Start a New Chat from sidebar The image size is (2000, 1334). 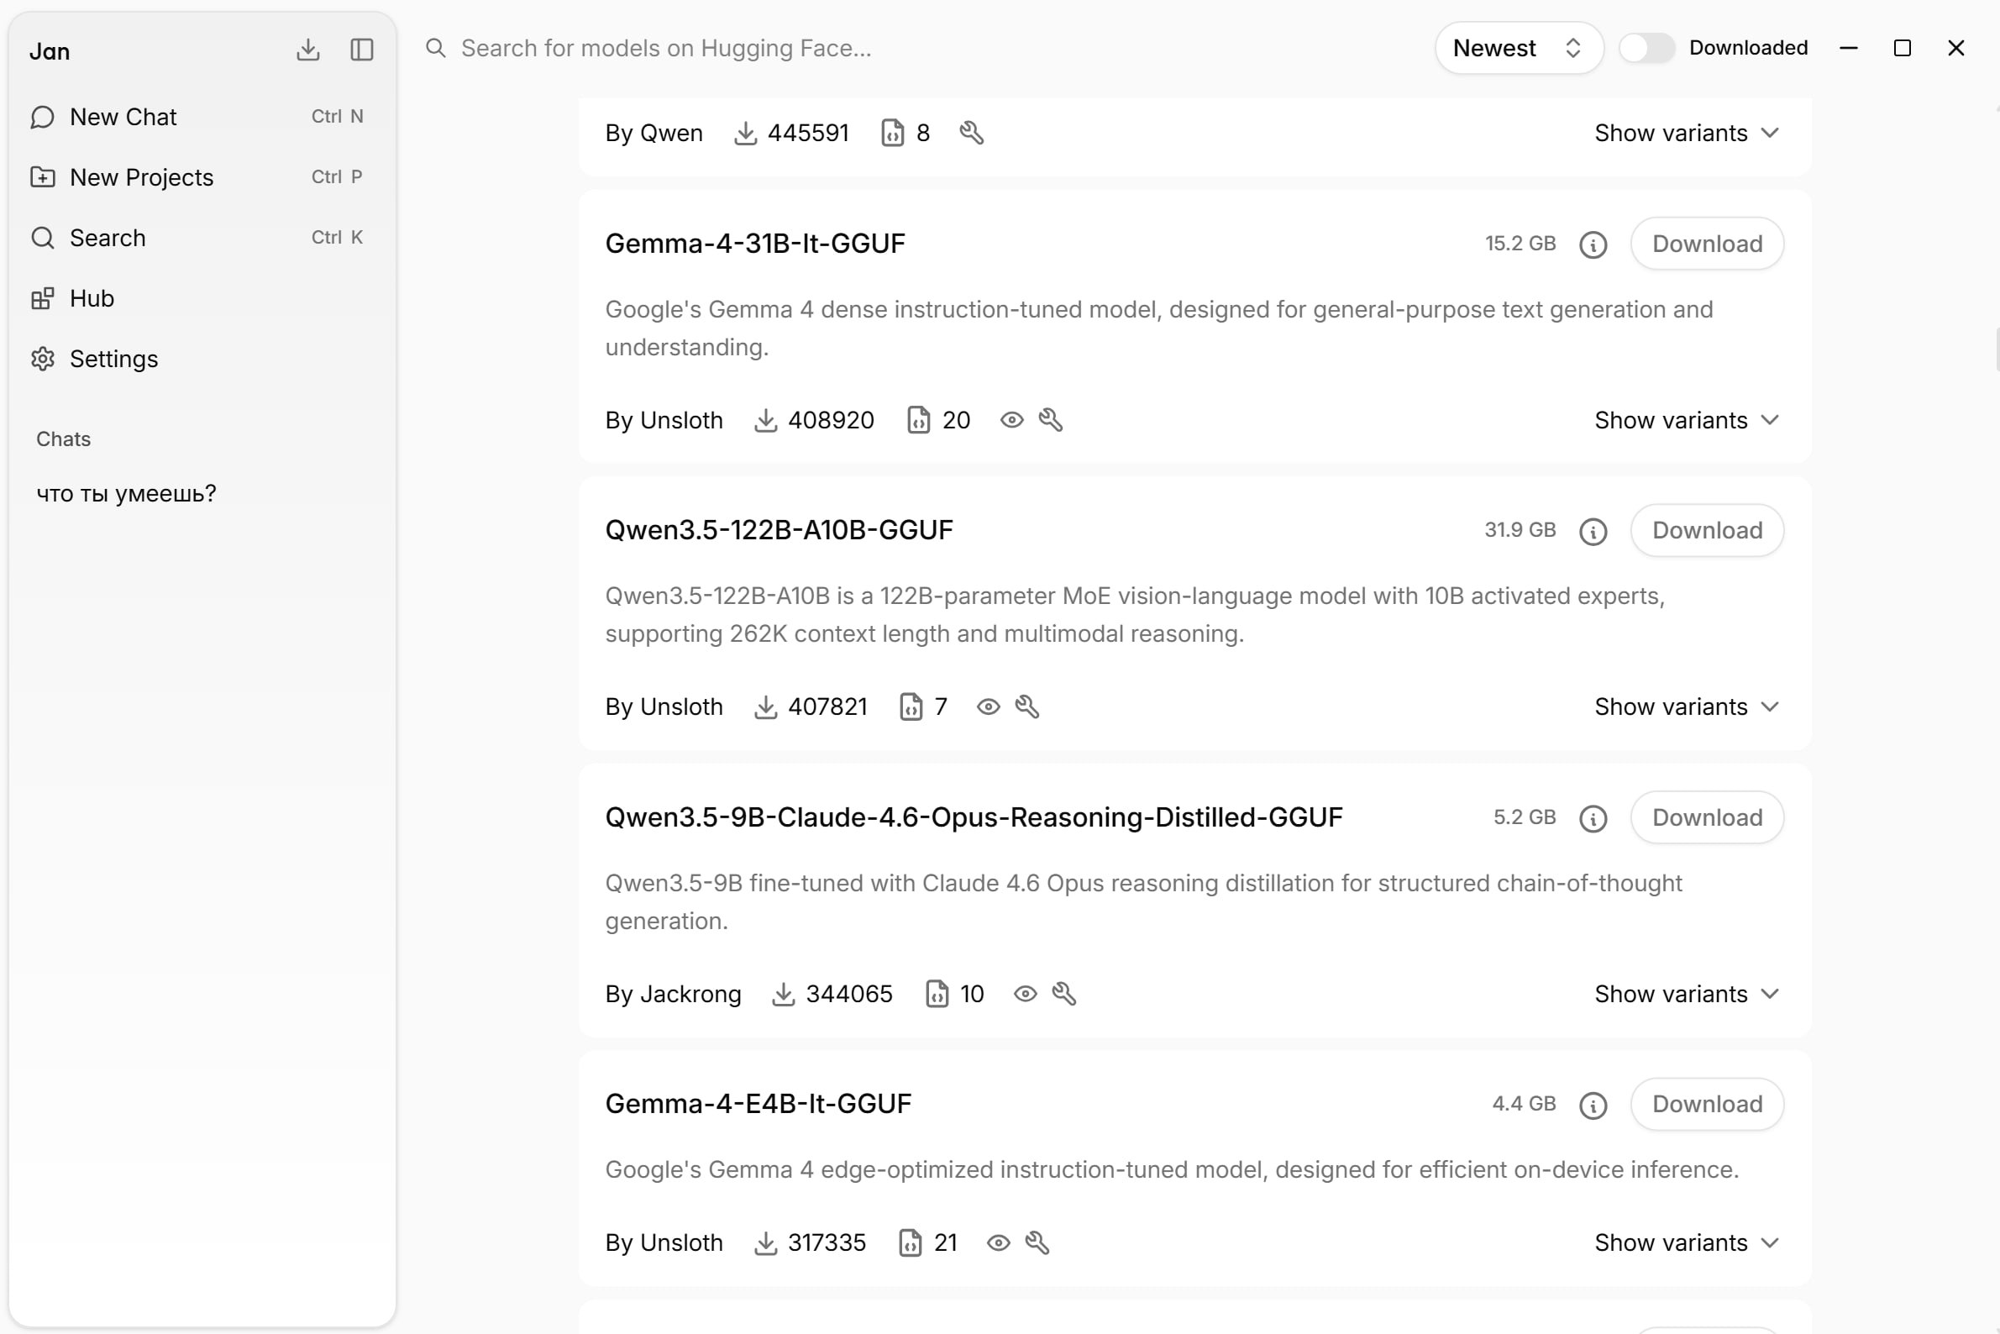123,118
